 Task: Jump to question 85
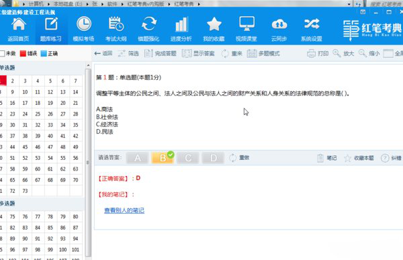[50, 228]
